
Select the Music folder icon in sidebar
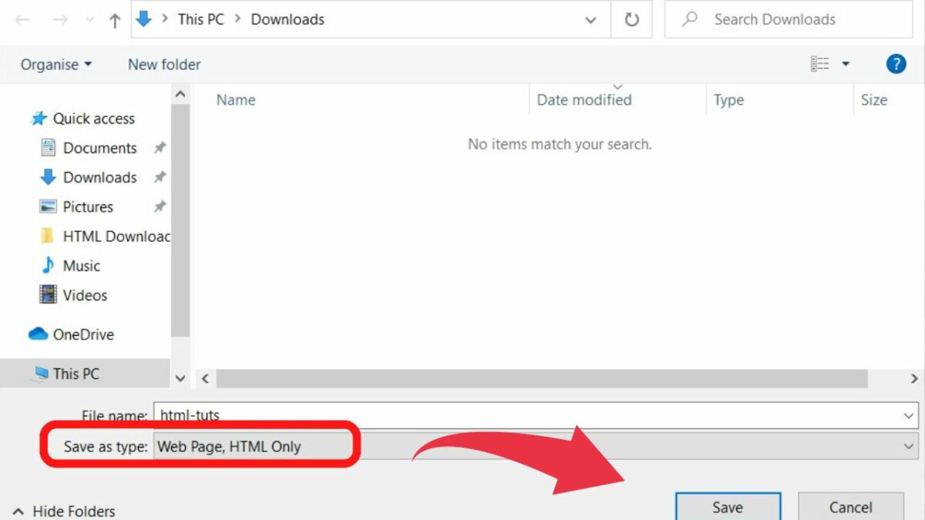pyautogui.click(x=48, y=266)
